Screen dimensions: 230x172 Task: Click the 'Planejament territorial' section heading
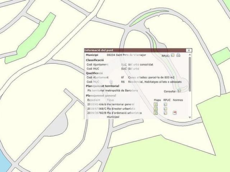[102, 86]
